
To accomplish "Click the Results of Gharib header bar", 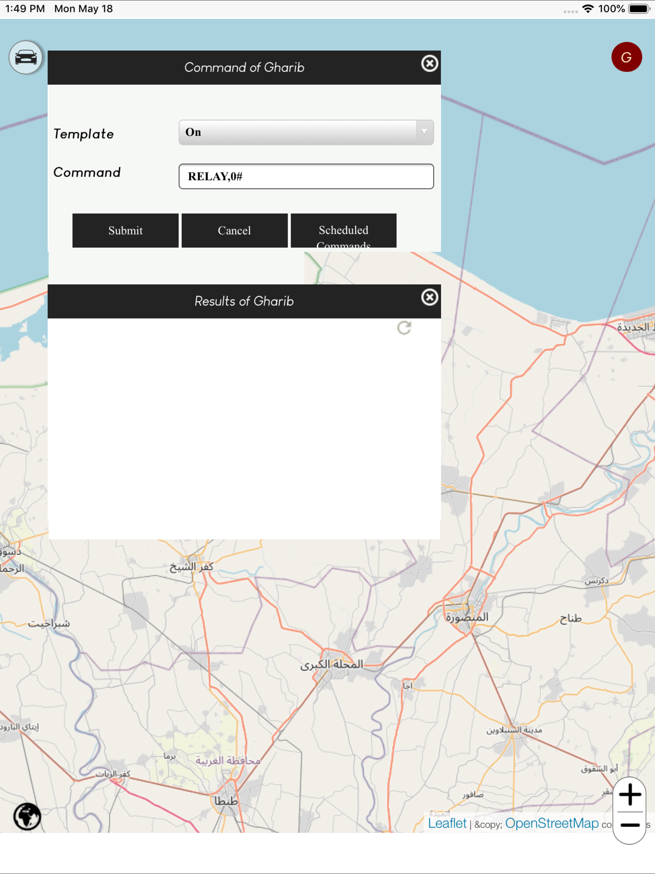I will tap(244, 301).
